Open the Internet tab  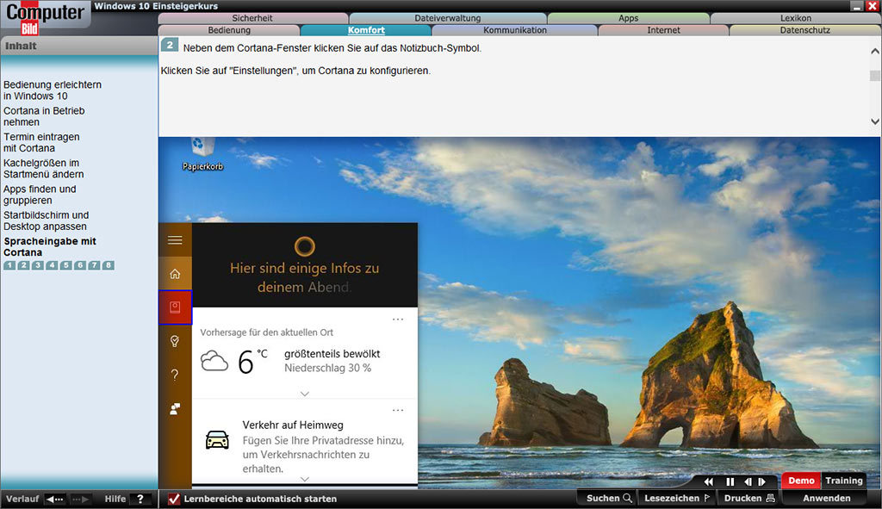click(664, 30)
